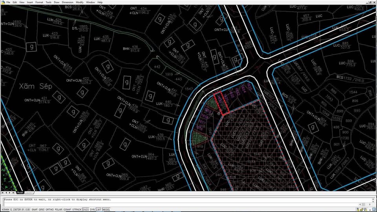Open the Draw menu
This screenshot has height=212, width=377.
click(57, 2)
